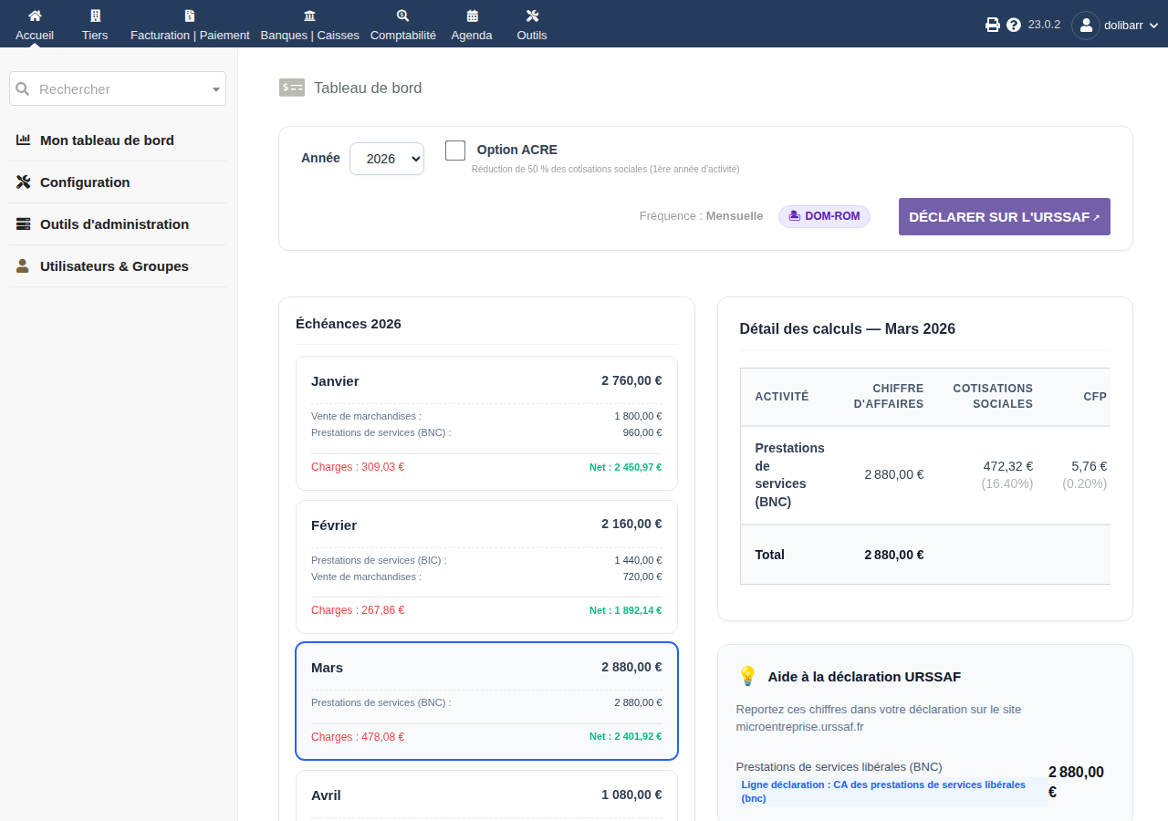
Task: Click the server icon beside Outils d'administration
Action: [x=24, y=223]
